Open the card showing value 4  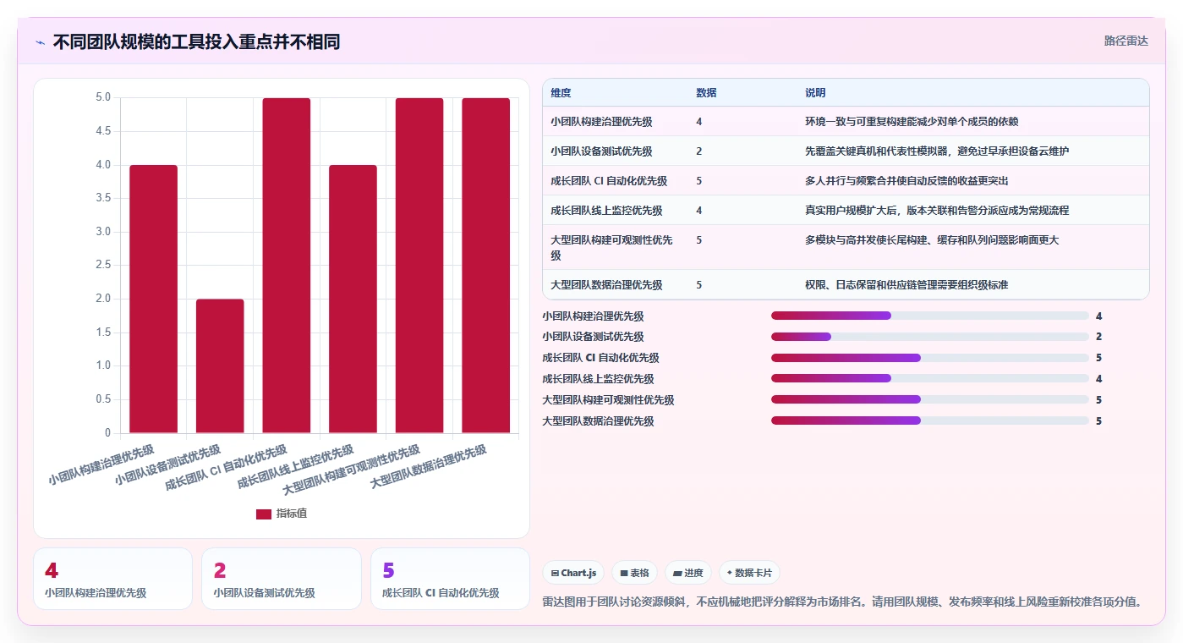[x=112, y=579]
